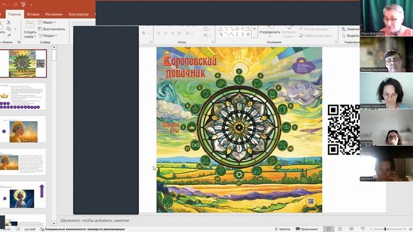Screen dimensions: 413x232
Task: Click the Cut scissors icon
Action: 8,23
